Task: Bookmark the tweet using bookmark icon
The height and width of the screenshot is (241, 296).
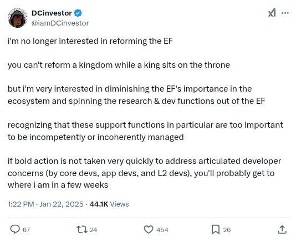Action: 216,230
